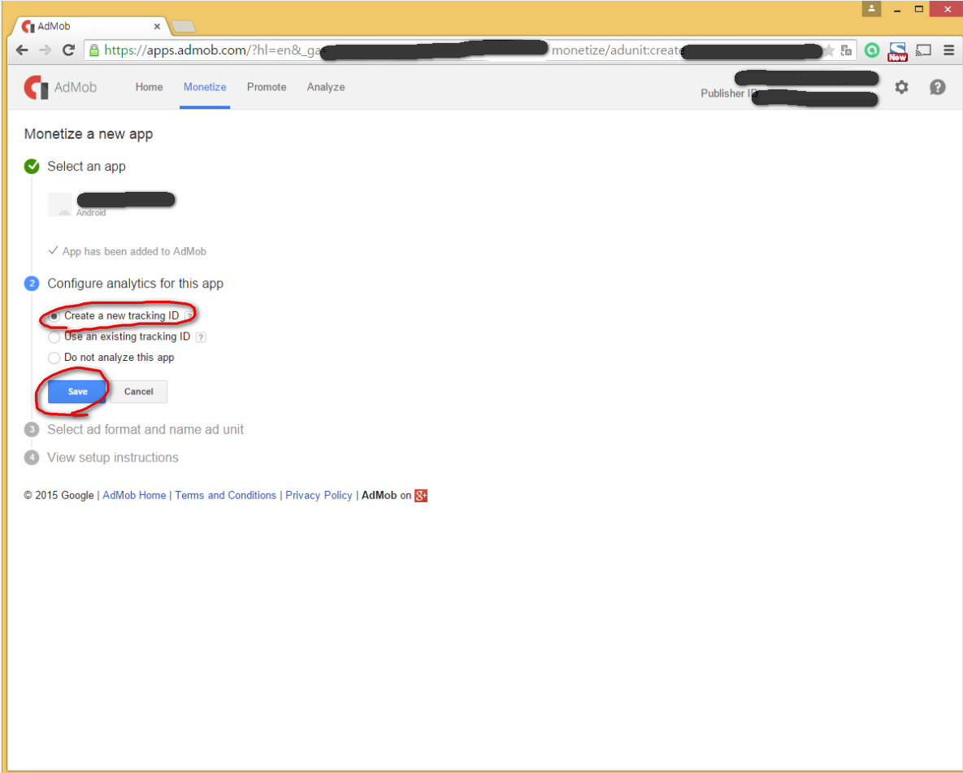Reload the page with refresh icon

tap(69, 50)
